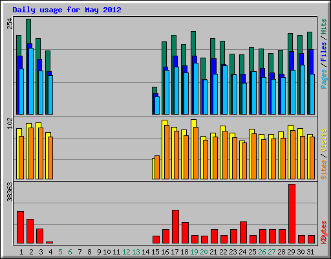Click green weekend day 19 label
Screen dimensions: 331x259
(x=194, y=252)
